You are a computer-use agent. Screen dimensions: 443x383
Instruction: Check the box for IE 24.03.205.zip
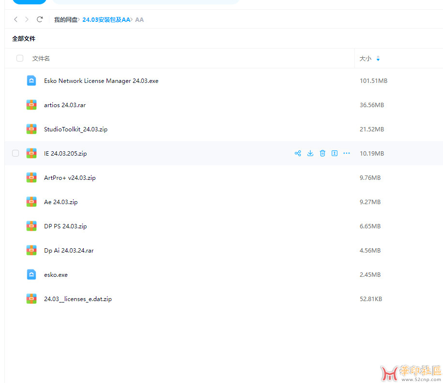click(15, 153)
